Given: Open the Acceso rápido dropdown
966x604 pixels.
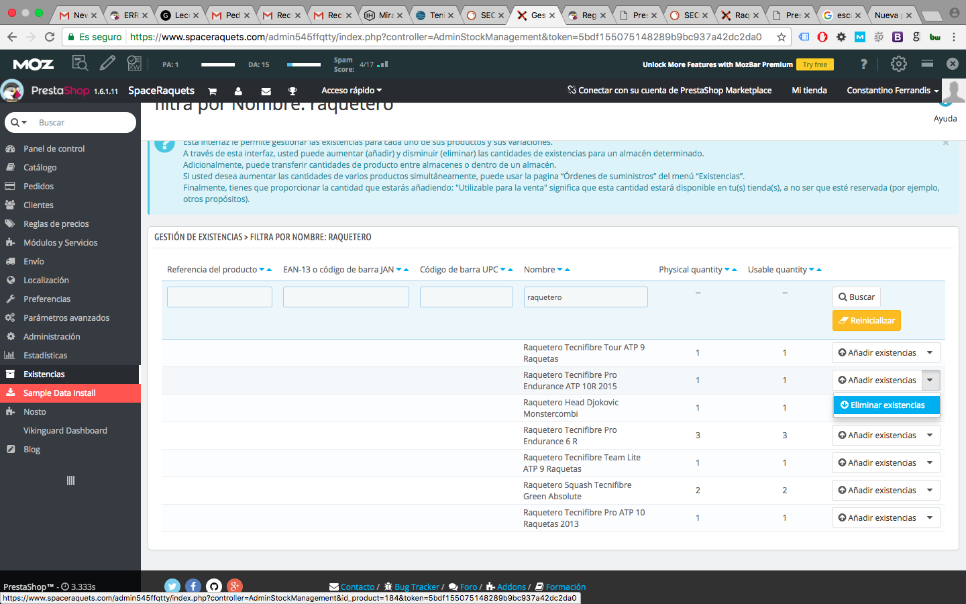Looking at the screenshot, I should (x=352, y=91).
